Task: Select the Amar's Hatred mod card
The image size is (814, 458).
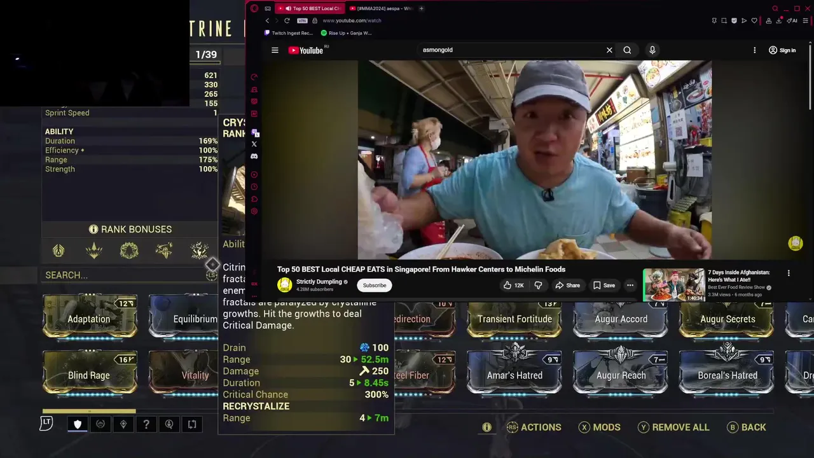Action: click(514, 372)
